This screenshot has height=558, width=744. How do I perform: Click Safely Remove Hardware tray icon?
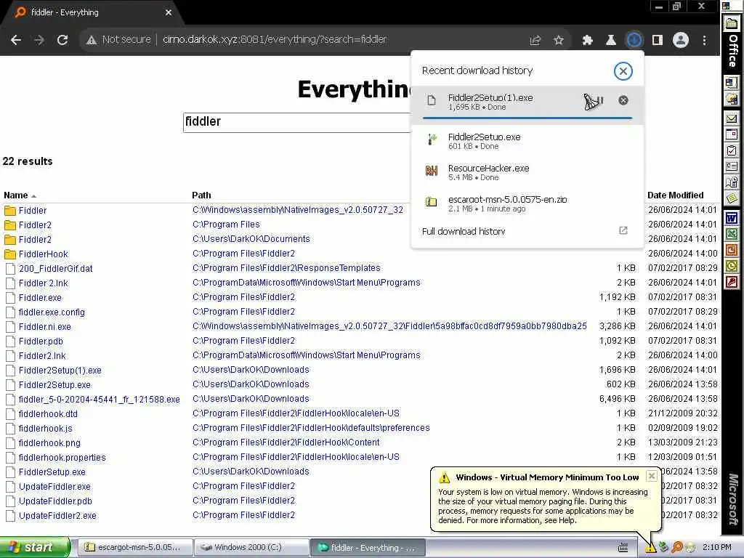tap(664, 548)
